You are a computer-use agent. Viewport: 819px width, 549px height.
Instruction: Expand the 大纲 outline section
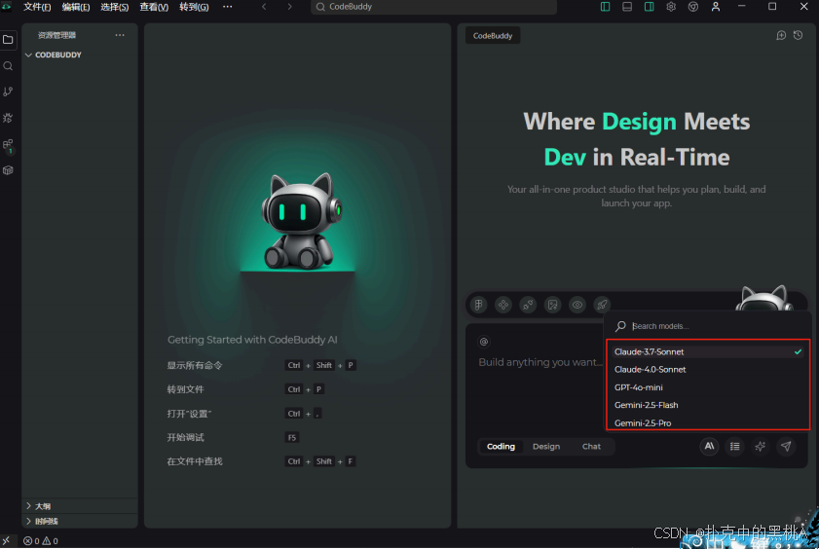point(80,506)
